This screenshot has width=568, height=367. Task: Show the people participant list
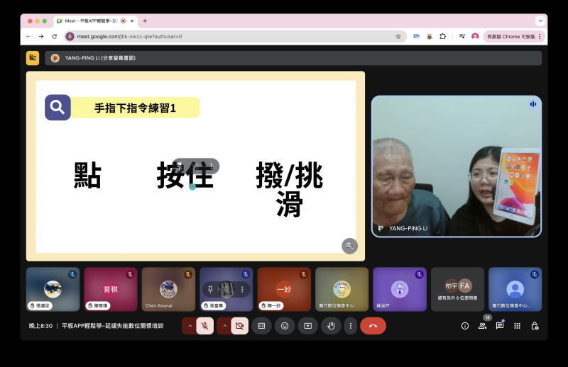click(x=482, y=326)
